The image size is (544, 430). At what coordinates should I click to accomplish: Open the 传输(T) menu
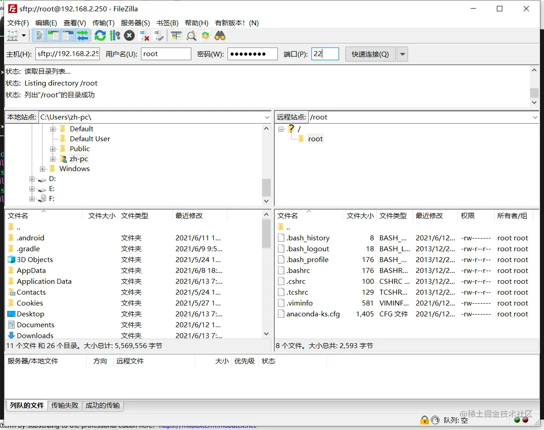click(x=103, y=23)
